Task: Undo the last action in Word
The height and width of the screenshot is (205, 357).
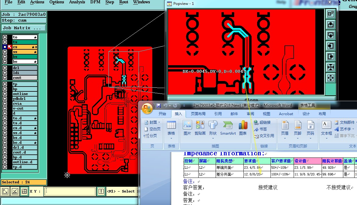Action: (165, 106)
